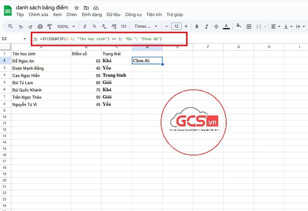Increase the font size with plus button

(x=186, y=26)
